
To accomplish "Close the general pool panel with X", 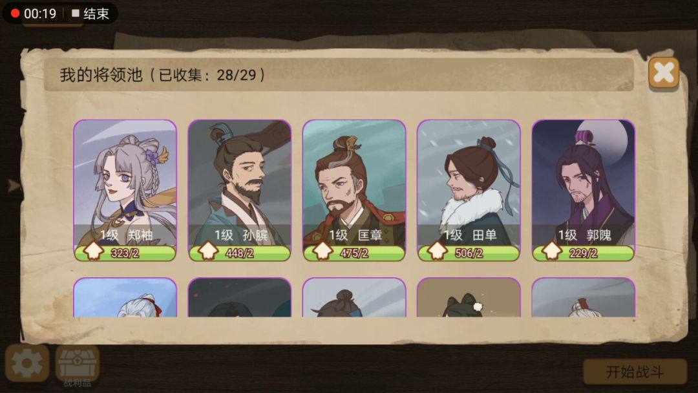I will click(663, 72).
